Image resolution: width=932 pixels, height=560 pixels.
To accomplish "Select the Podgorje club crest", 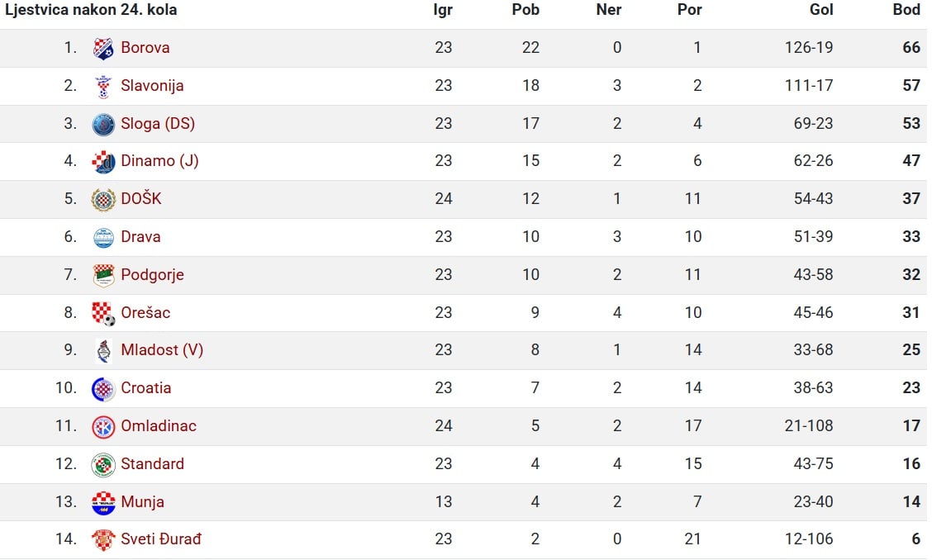I will point(103,275).
